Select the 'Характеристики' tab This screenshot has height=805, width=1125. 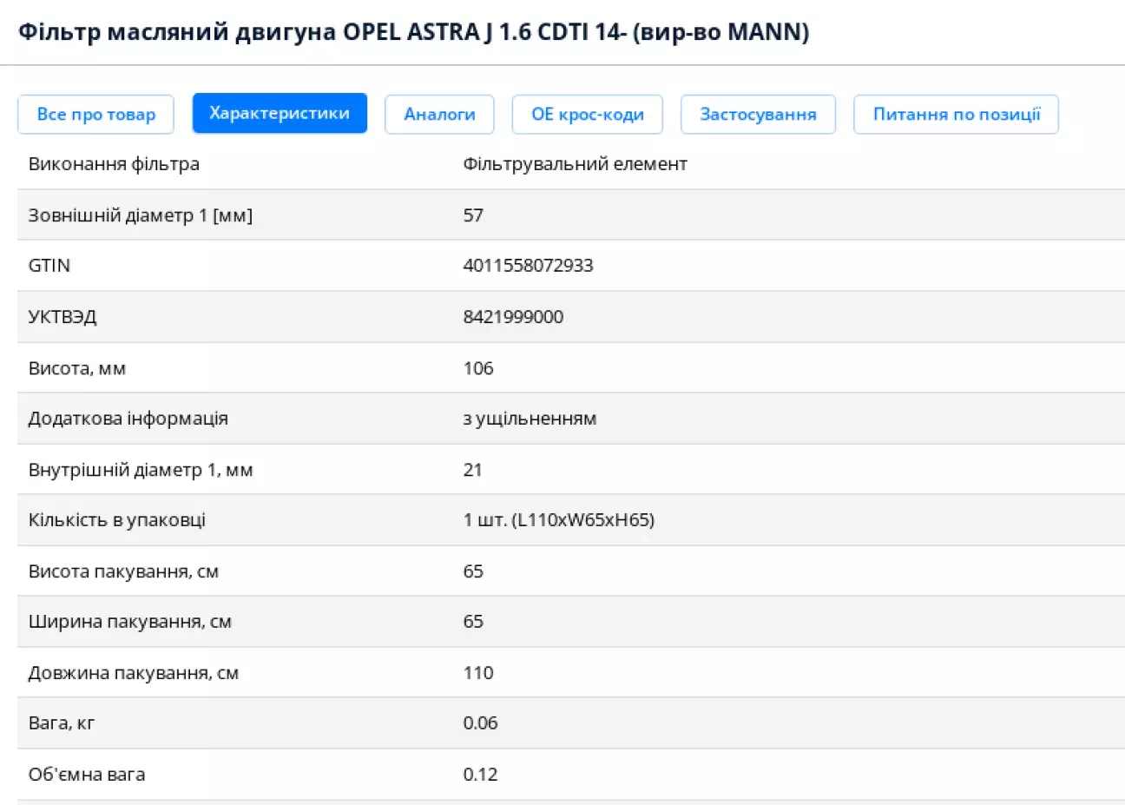[280, 113]
